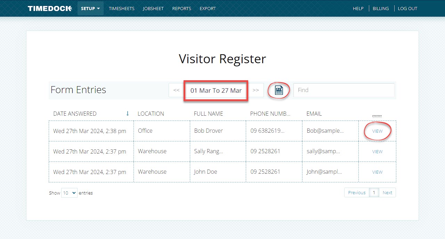View John Doe's visitor entry
The width and height of the screenshot is (445, 239).
tap(377, 172)
